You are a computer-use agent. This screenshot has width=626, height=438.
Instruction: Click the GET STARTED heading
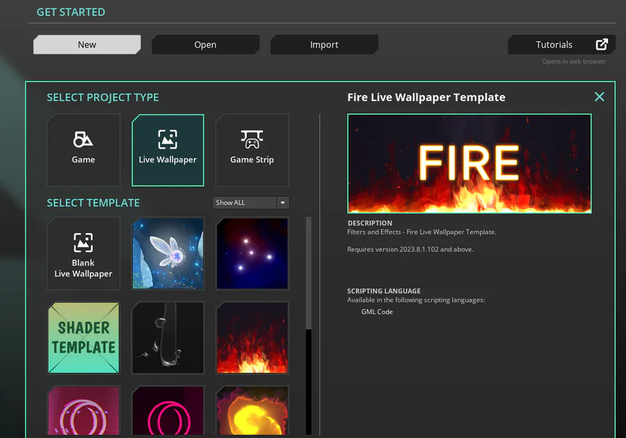tap(71, 12)
